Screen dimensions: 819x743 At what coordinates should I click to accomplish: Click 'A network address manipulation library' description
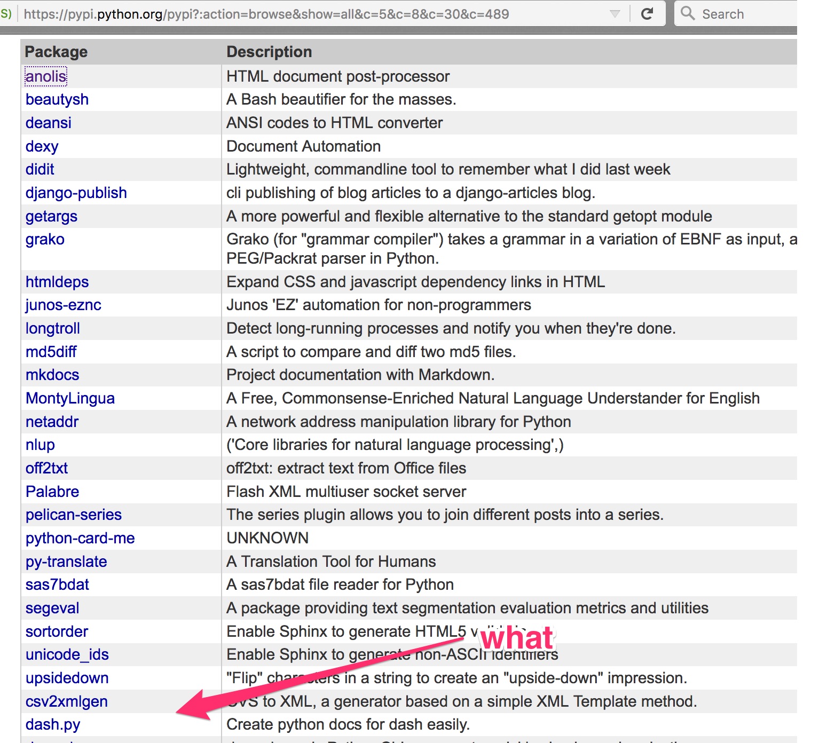(399, 422)
